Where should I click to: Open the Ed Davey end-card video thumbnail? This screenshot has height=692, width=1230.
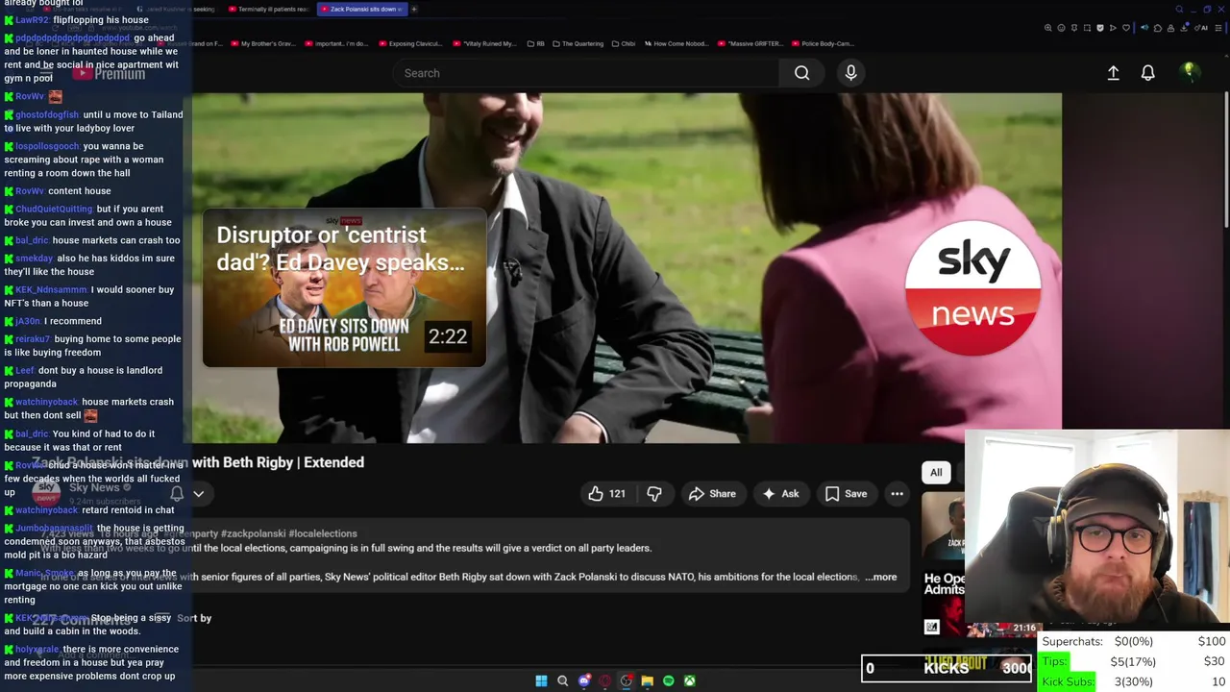point(344,289)
